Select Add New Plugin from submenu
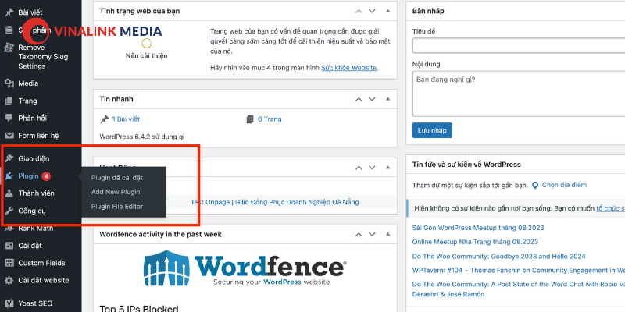Image resolution: width=625 pixels, height=312 pixels. coord(116,192)
